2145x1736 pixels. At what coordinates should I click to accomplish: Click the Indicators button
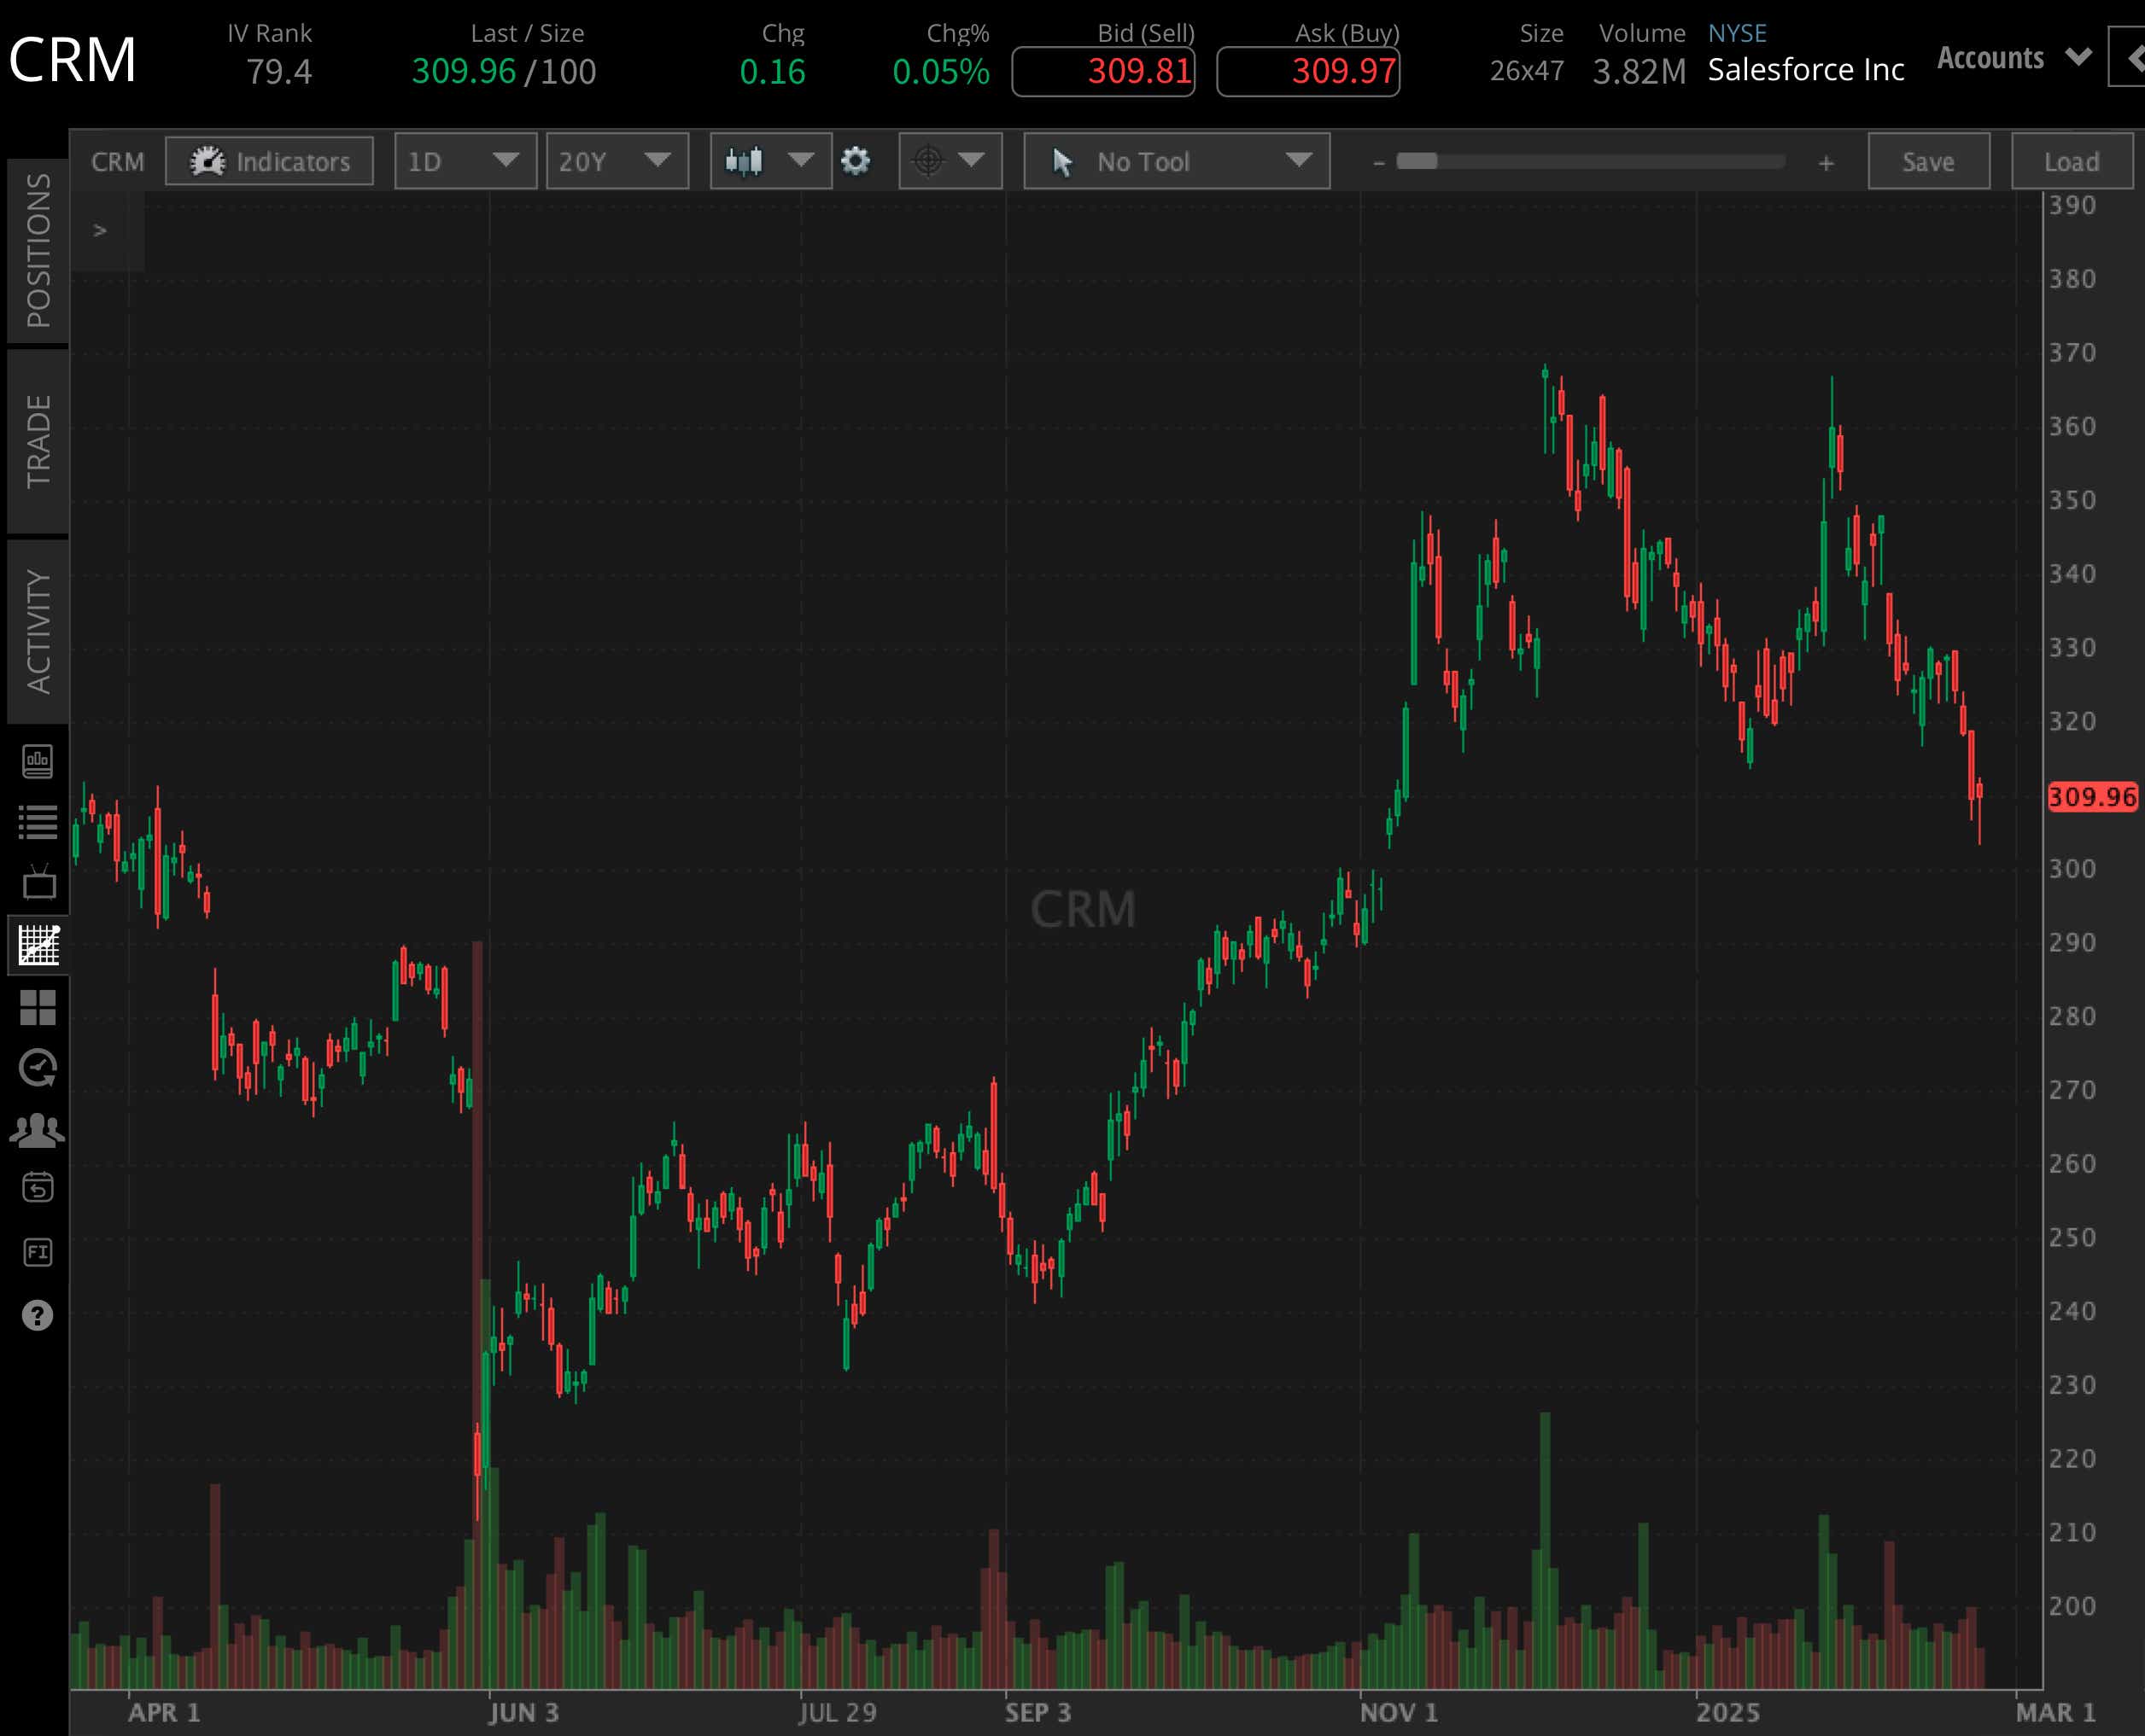tap(269, 161)
